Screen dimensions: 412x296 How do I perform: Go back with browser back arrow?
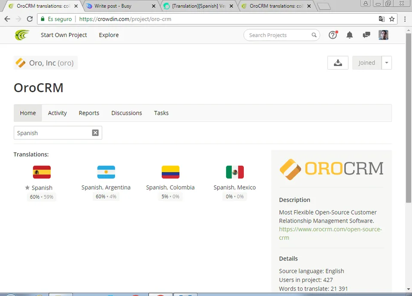7,19
